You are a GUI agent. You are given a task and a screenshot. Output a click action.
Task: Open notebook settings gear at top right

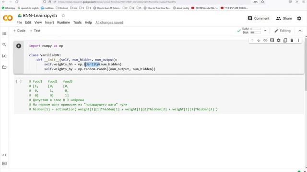pos(299,18)
